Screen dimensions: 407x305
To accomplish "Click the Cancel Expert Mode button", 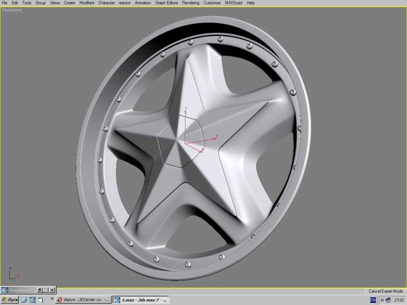I will pyautogui.click(x=386, y=291).
